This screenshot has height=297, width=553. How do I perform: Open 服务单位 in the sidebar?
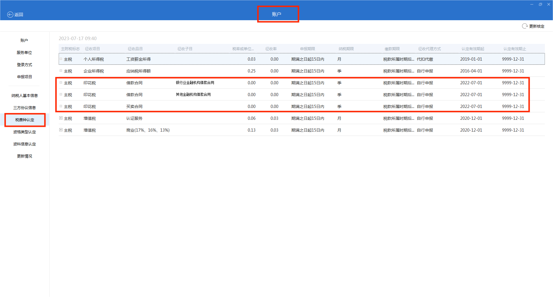pyautogui.click(x=24, y=53)
